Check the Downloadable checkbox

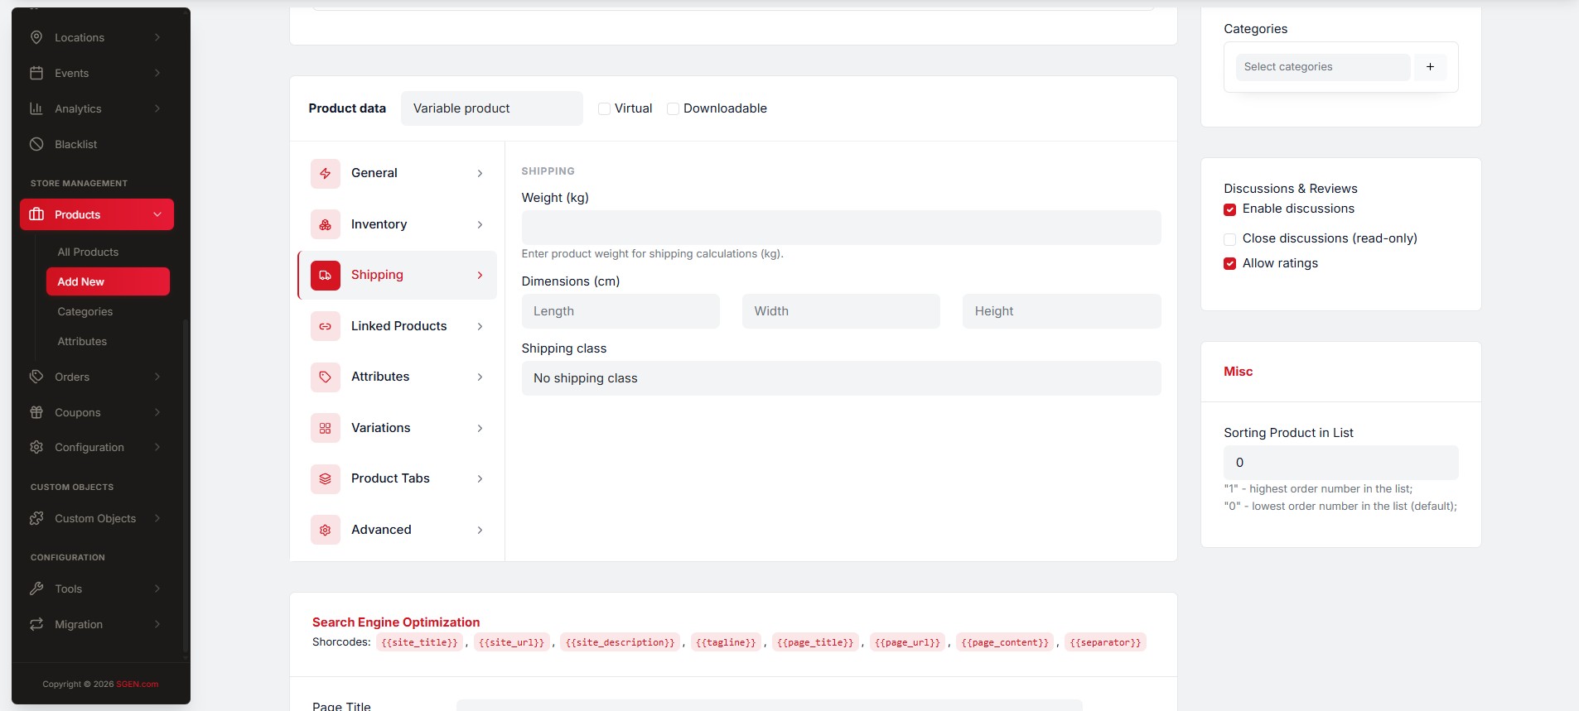(674, 108)
